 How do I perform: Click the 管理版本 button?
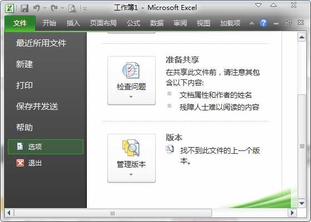[131, 158]
